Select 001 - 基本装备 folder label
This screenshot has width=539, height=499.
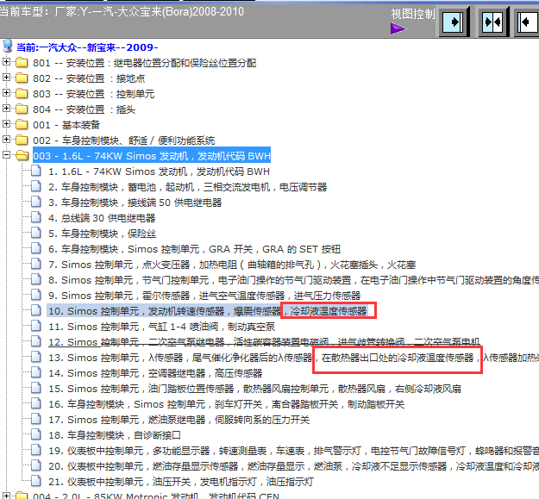pyautogui.click(x=66, y=125)
